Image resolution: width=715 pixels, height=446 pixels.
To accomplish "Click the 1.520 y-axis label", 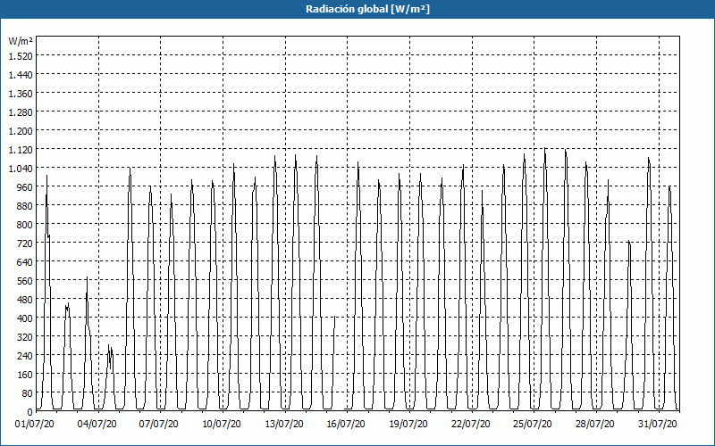I will pyautogui.click(x=21, y=56).
